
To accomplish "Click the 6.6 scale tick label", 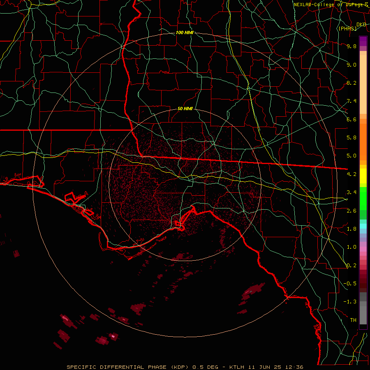I will [x=351, y=119].
